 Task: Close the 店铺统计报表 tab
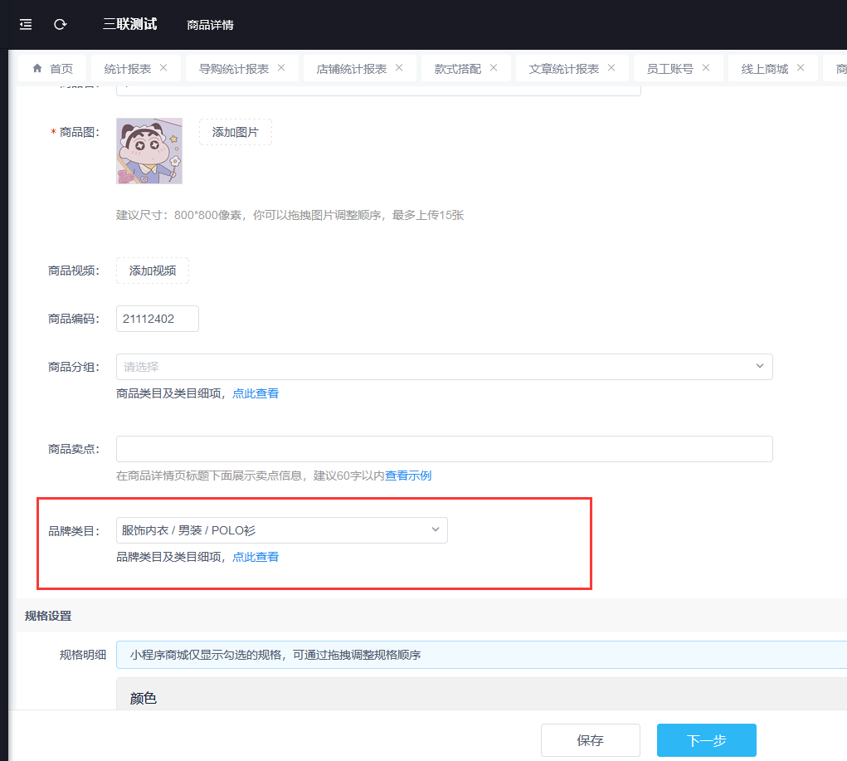[399, 67]
